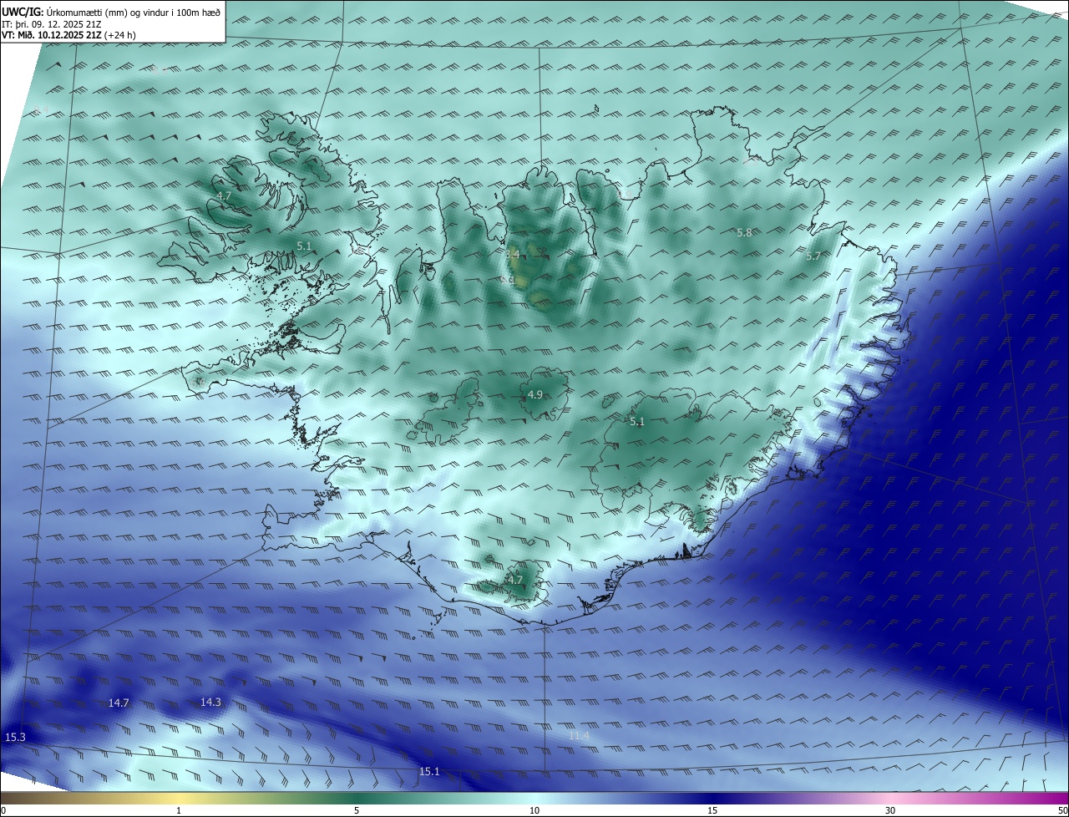Click the 1 label on the colour scale
Image resolution: width=1069 pixels, height=817 pixels.
(179, 810)
